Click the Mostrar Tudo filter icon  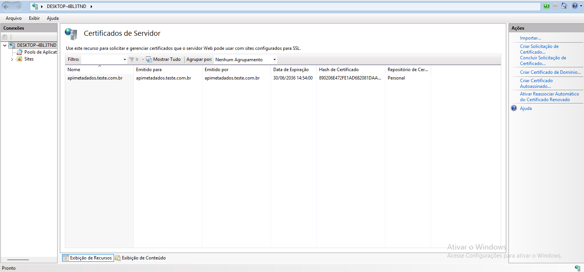coord(149,59)
